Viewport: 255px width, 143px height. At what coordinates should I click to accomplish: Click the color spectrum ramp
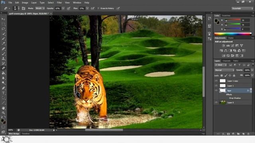coord(233,34)
